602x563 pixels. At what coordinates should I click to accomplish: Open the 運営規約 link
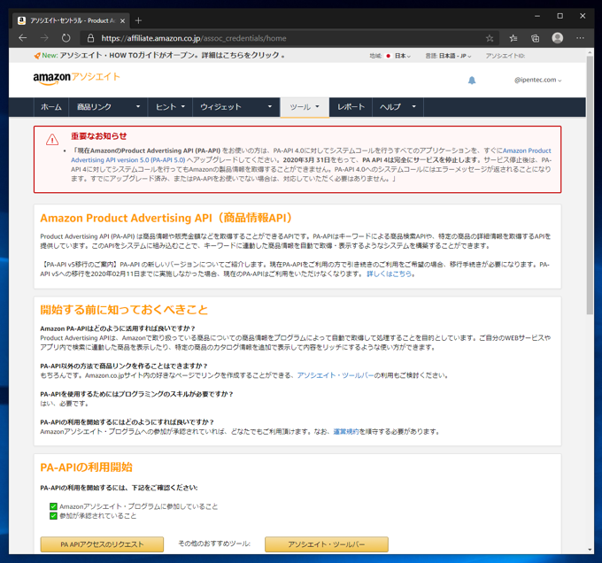346,431
